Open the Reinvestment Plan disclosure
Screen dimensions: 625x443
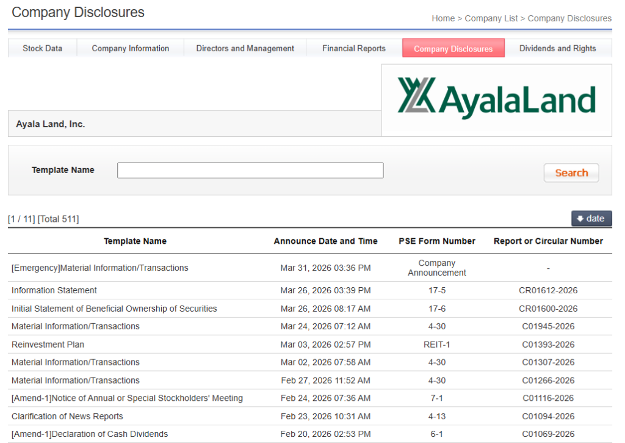48,345
